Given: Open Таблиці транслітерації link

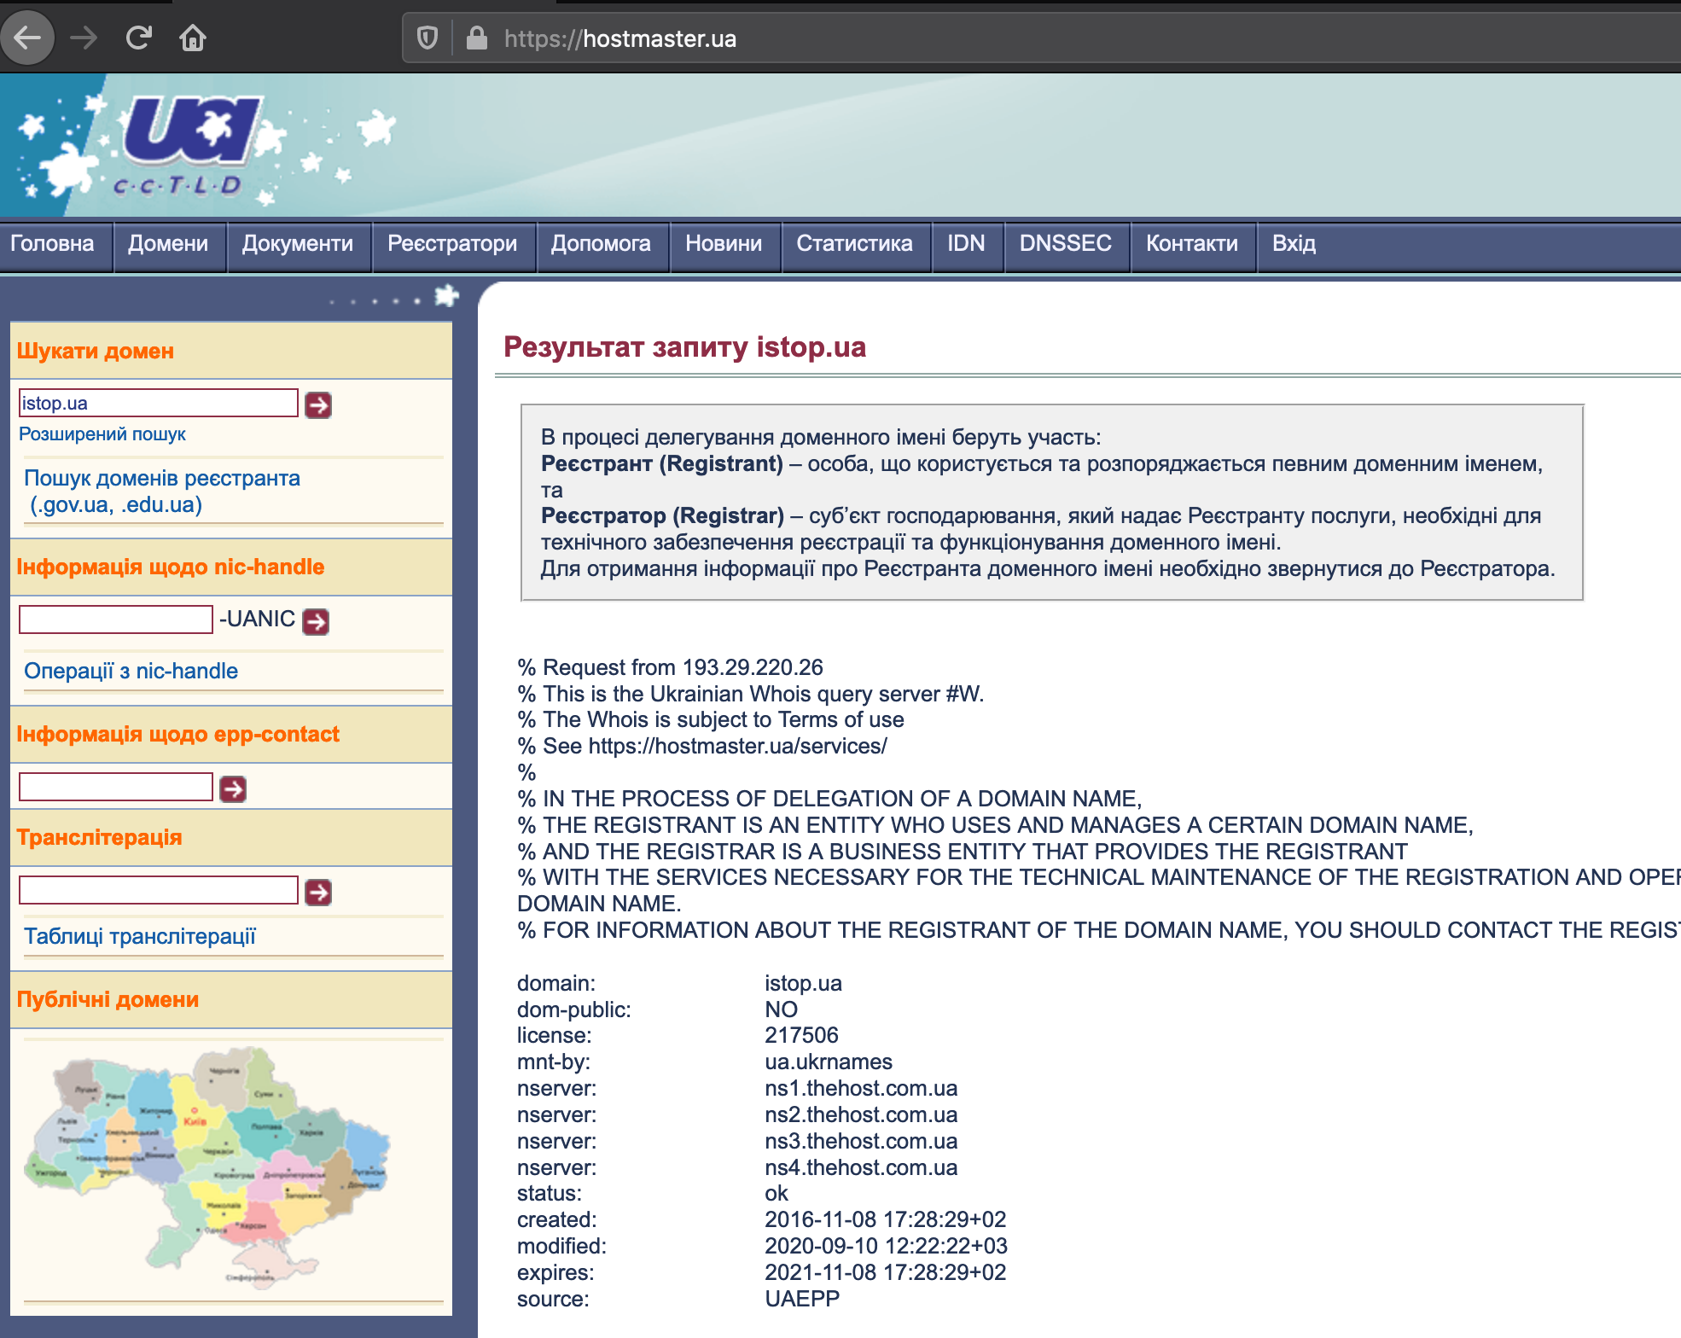Looking at the screenshot, I should pos(140,937).
